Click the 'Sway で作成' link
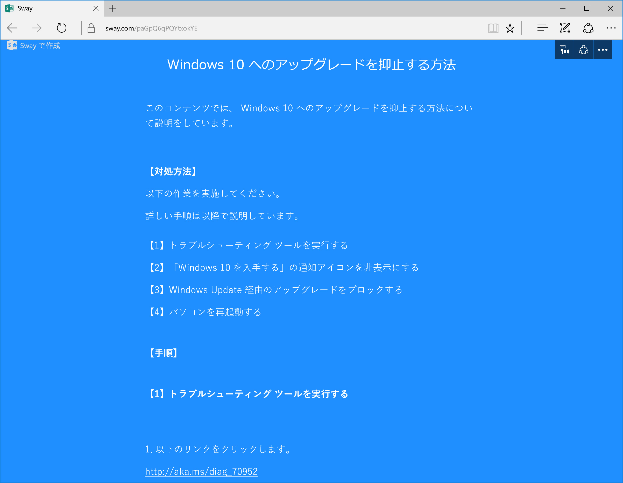 click(40, 46)
